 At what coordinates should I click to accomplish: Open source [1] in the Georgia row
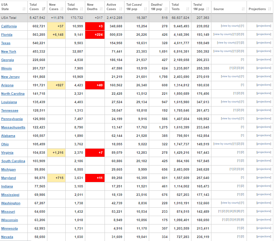click(242, 60)
